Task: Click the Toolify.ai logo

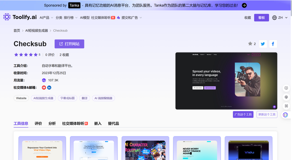Action: click(20, 17)
